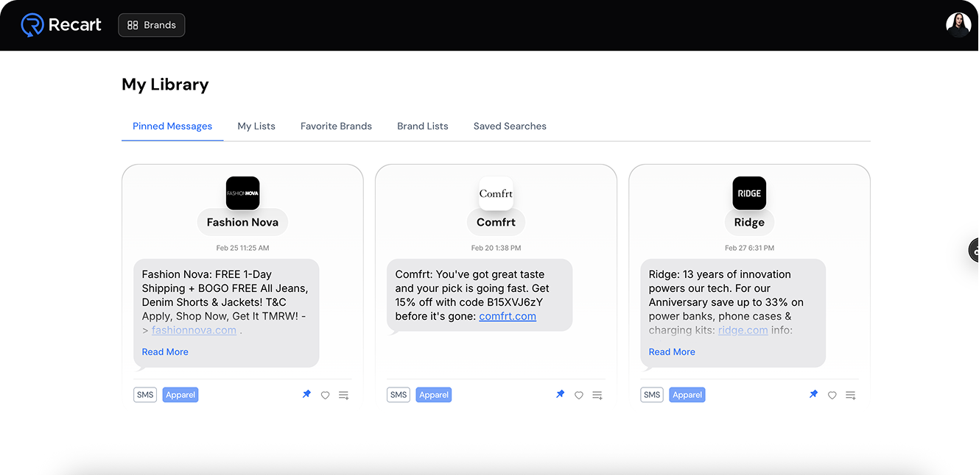Image resolution: width=979 pixels, height=475 pixels.
Task: Open the Favorite Brands tab
Action: click(x=336, y=126)
